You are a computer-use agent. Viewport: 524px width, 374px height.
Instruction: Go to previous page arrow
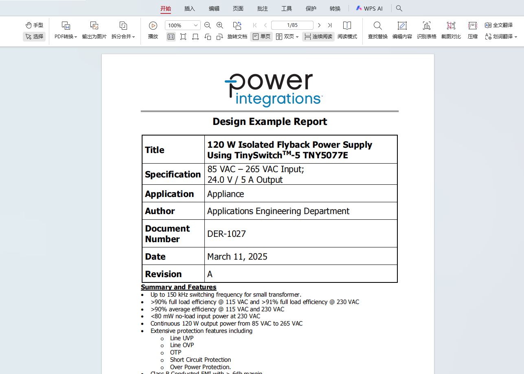click(265, 25)
